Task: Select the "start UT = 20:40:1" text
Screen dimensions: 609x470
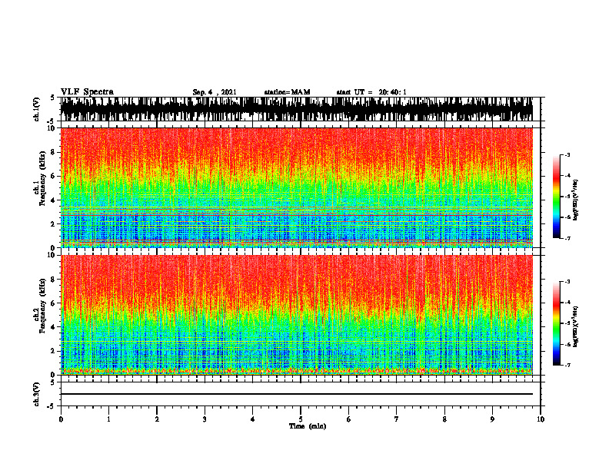Action: coord(371,92)
